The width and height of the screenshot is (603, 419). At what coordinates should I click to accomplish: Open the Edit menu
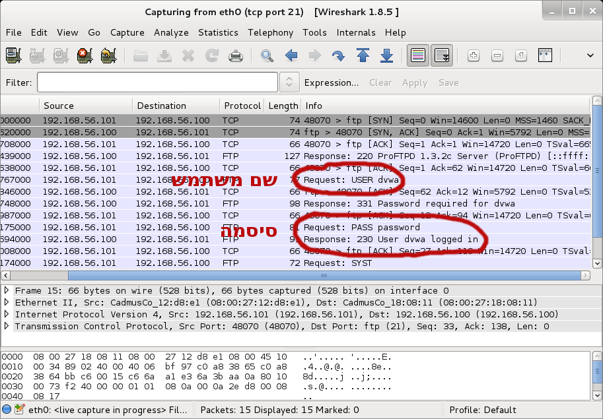point(39,32)
